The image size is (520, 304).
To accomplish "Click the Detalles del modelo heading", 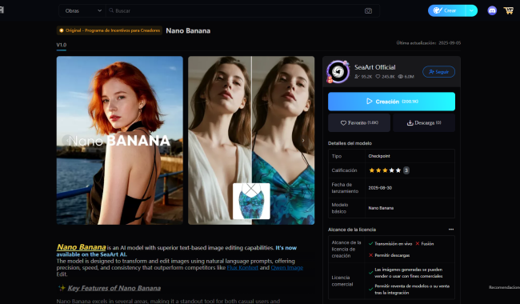I will 350,143.
